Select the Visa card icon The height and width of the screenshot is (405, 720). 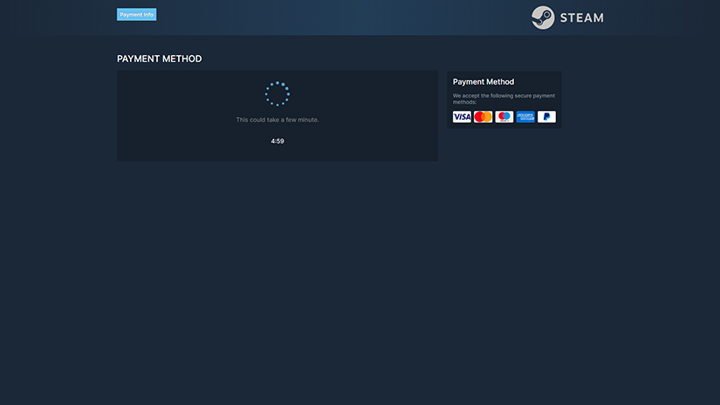(x=462, y=117)
